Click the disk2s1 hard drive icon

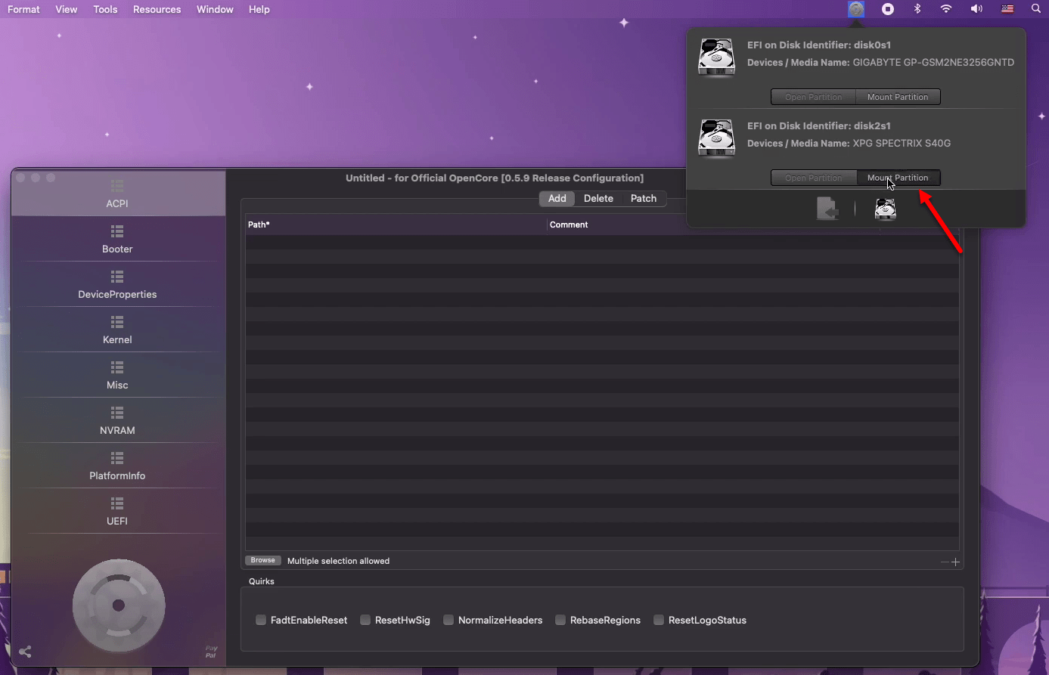pyautogui.click(x=716, y=138)
